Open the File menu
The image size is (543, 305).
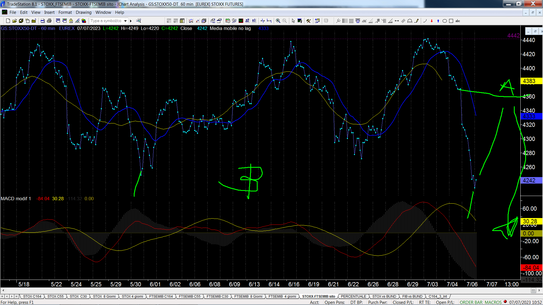click(x=13, y=12)
